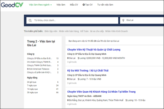The width and height of the screenshot is (164, 109).
Task: Select popular search Biên tập viên
Action: 51,31
